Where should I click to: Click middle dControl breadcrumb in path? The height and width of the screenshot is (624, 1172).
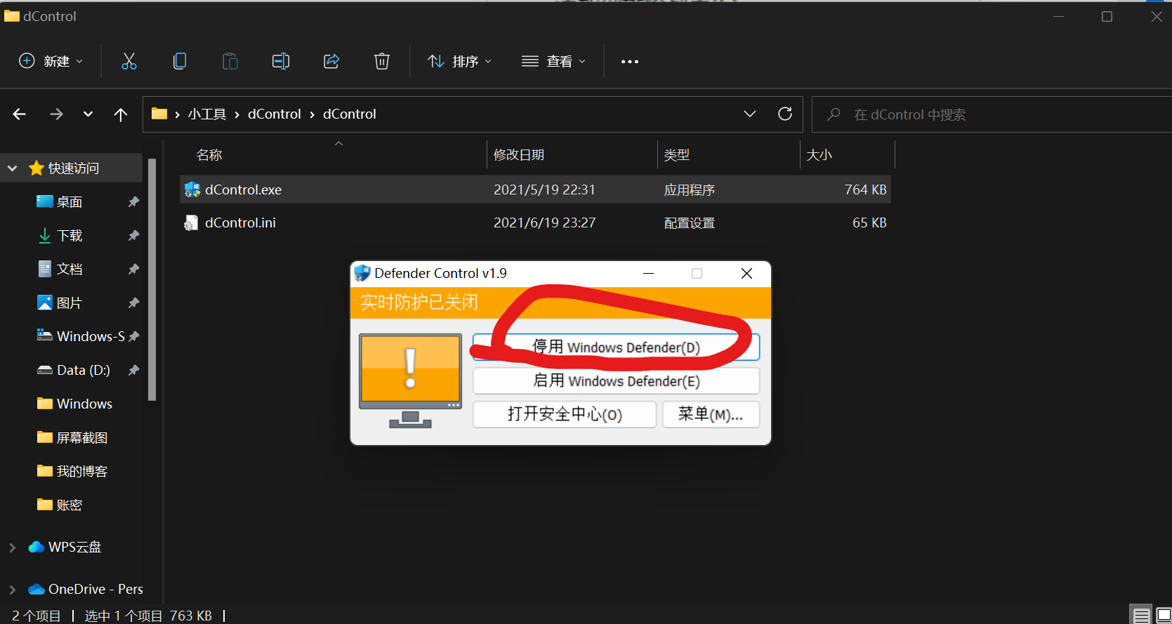(x=275, y=114)
